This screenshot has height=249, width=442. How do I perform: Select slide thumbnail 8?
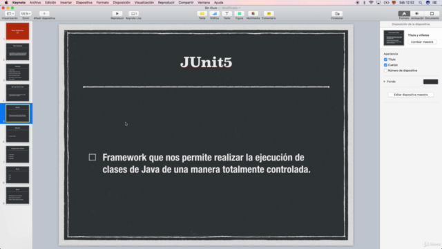tap(17, 175)
